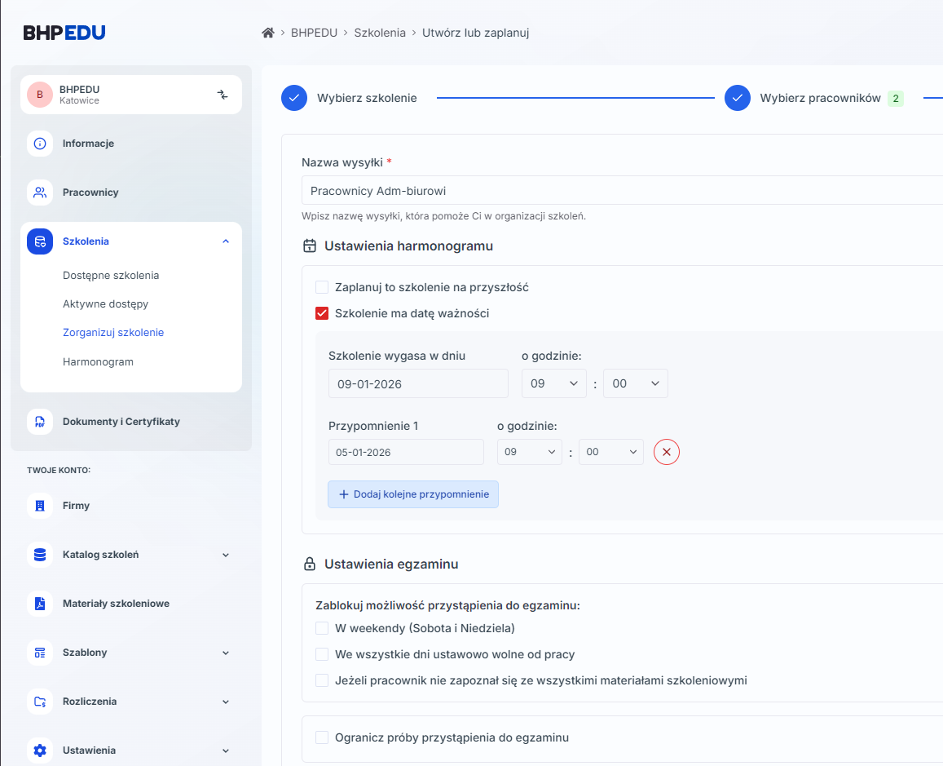943x766 pixels.
Task: Open Informacje via its info icon
Action: tap(40, 144)
